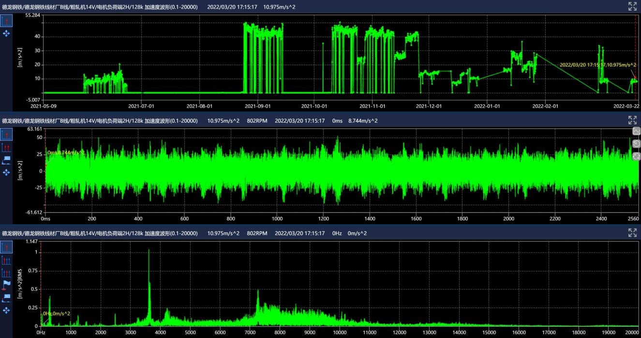Click the waveform curve icon on right edge
The height and width of the screenshot is (338, 641).
tap(636, 131)
